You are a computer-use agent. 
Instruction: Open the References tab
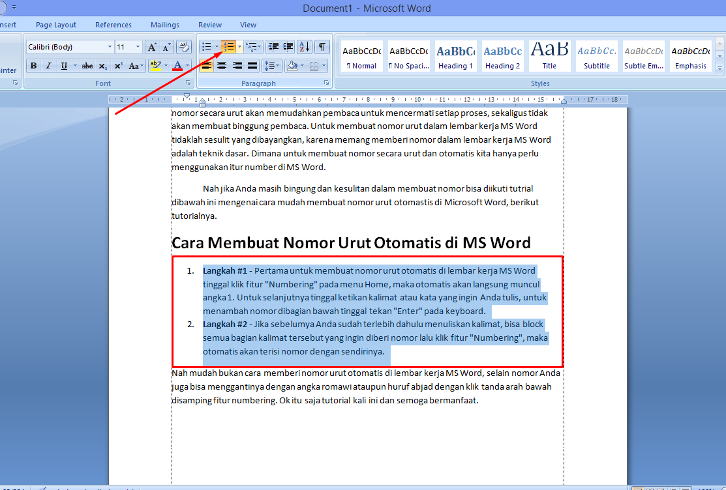[x=113, y=25]
